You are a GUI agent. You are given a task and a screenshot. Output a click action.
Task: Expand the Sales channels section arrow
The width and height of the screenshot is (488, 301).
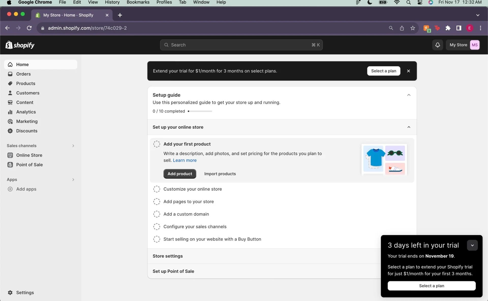tap(73, 146)
